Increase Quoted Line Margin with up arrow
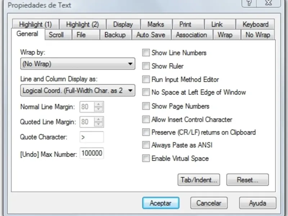The width and height of the screenshot is (288, 216). click(x=99, y=120)
